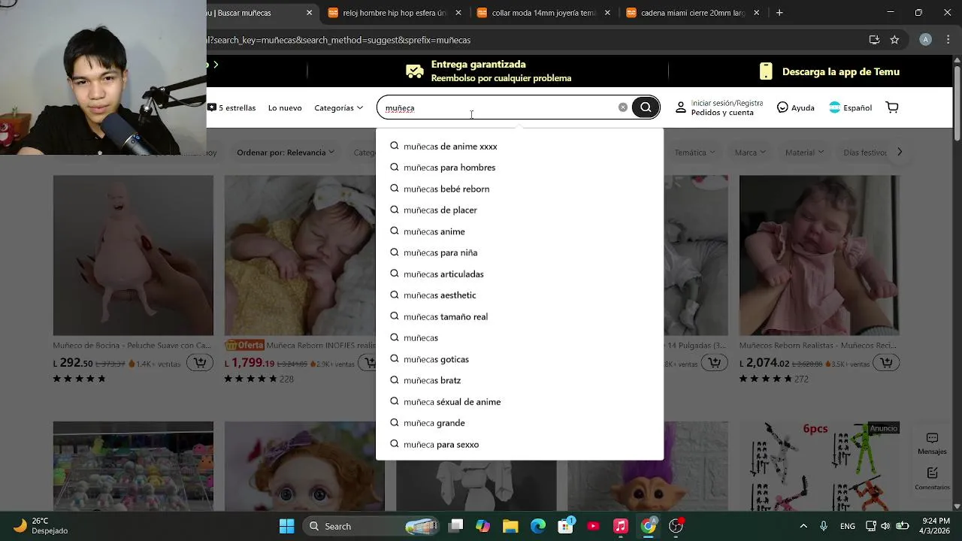Clear the search field with the X icon

point(623,107)
